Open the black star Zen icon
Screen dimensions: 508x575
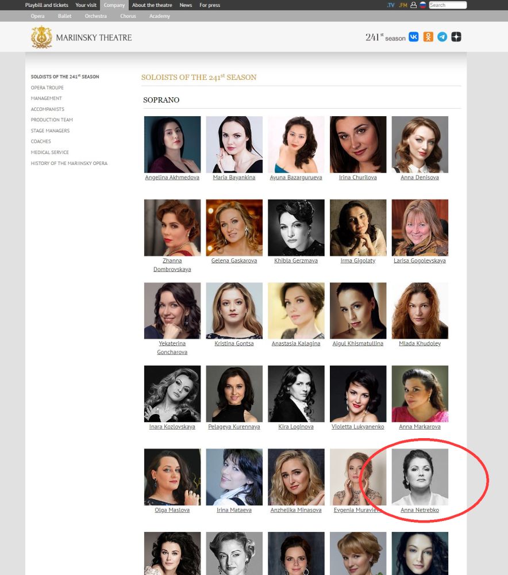(x=456, y=37)
